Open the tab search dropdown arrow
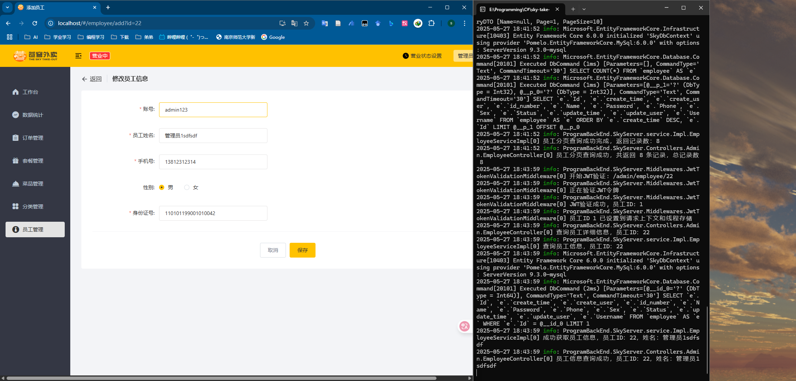Viewport: 796px width, 381px height. tap(7, 7)
